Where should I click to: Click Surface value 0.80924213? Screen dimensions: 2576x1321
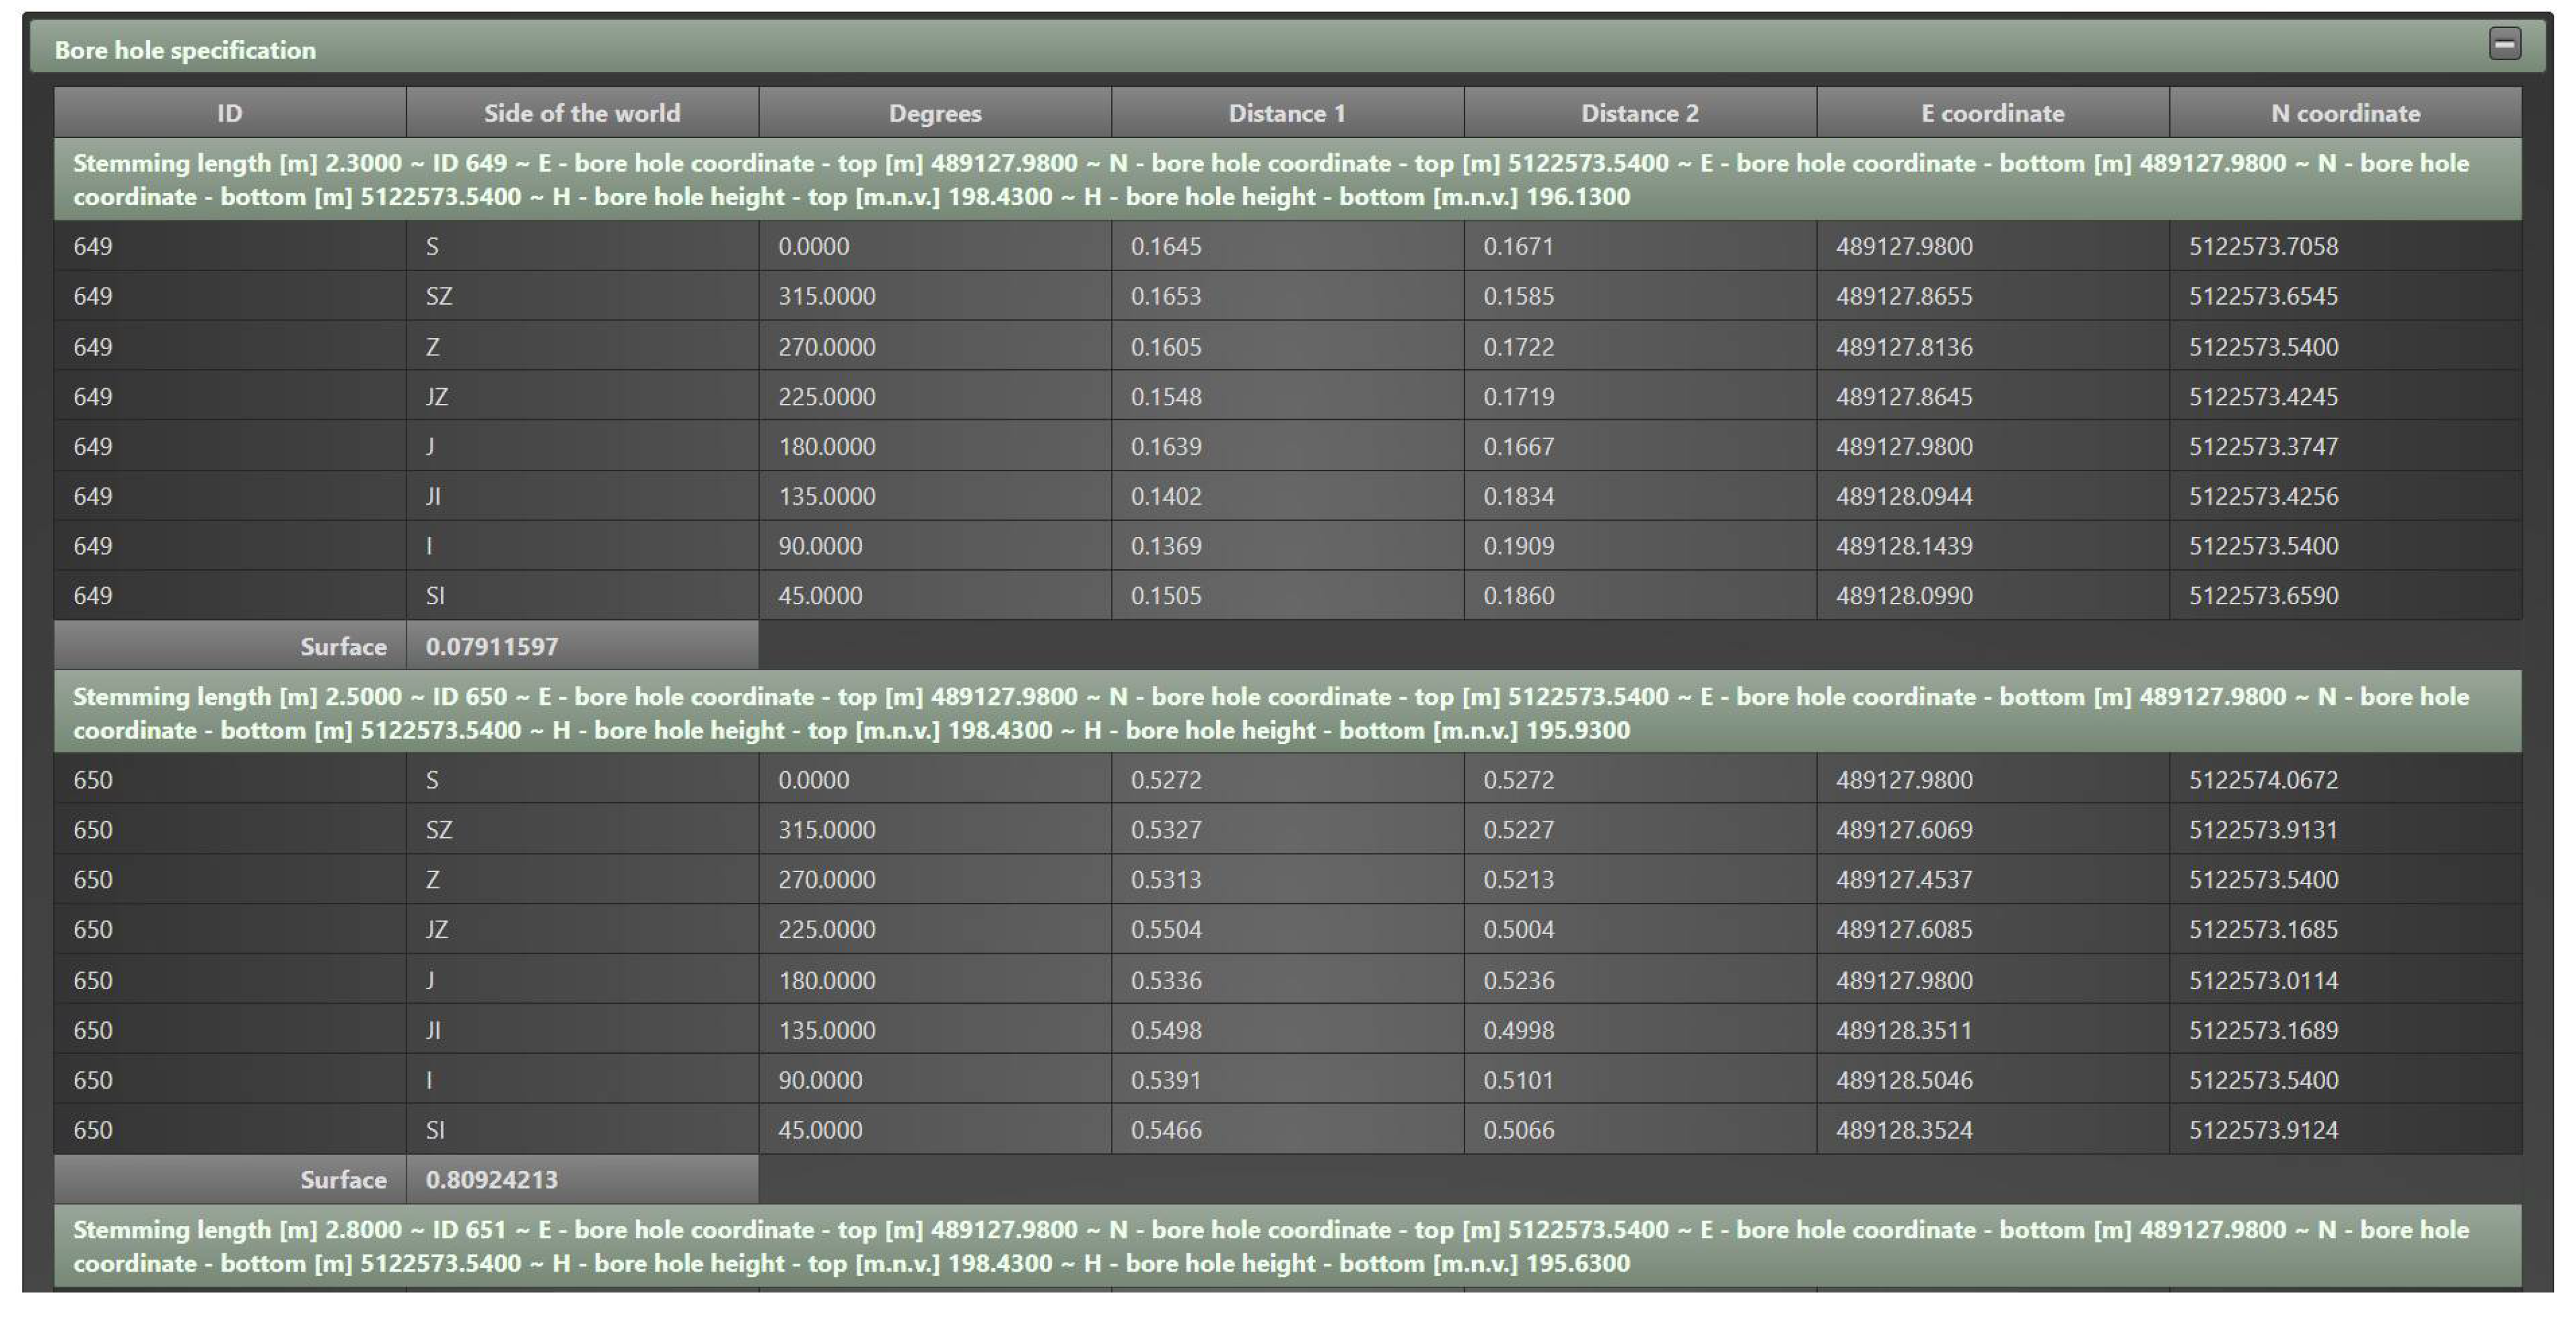pyautogui.click(x=491, y=1180)
